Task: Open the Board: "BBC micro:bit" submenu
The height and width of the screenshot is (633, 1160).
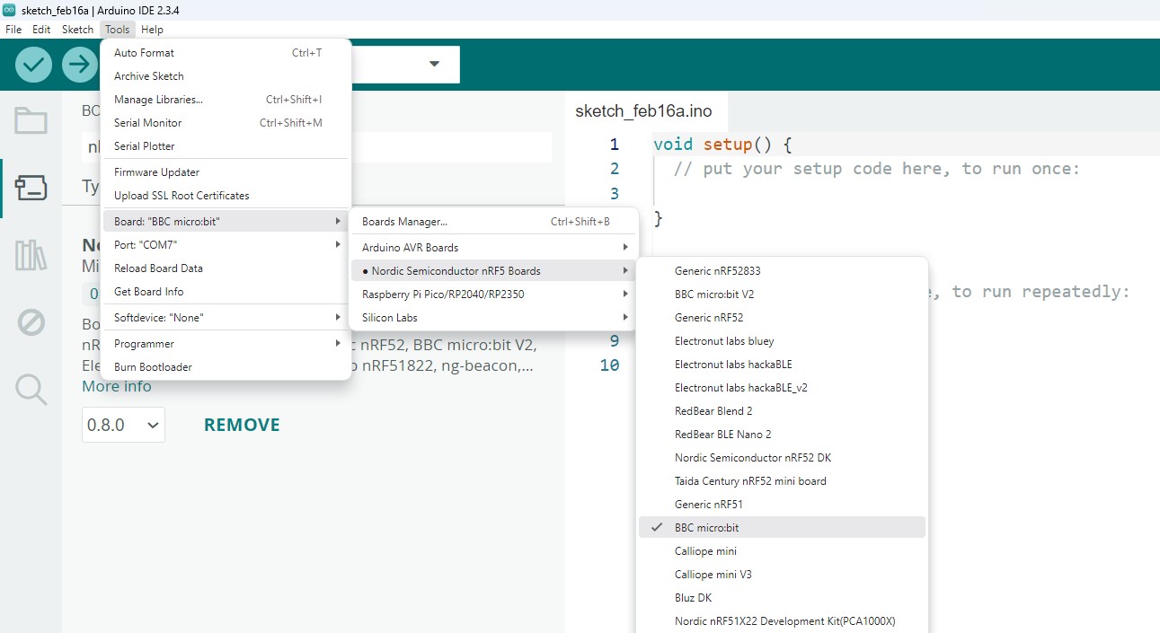Action: click(225, 221)
